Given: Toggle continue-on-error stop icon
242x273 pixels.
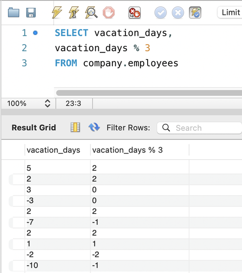Looking at the screenshot, I should [x=135, y=13].
